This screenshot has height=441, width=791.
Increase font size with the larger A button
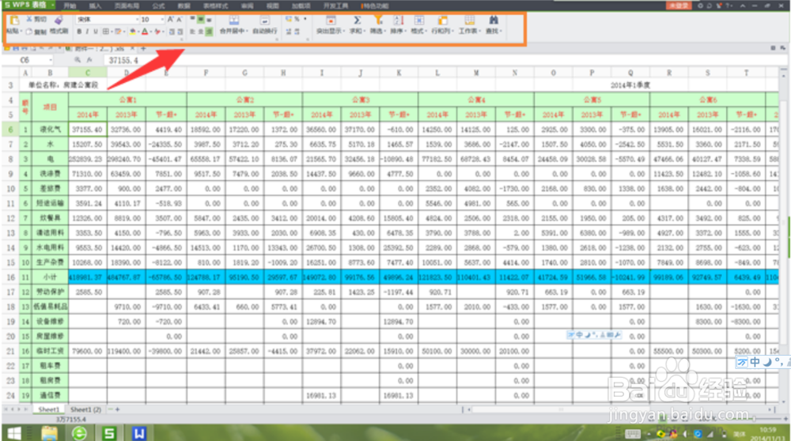(170, 19)
